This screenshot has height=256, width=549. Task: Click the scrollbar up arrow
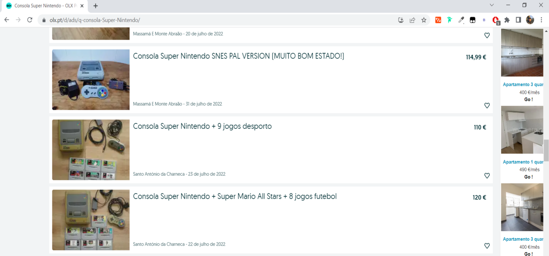click(x=546, y=31)
